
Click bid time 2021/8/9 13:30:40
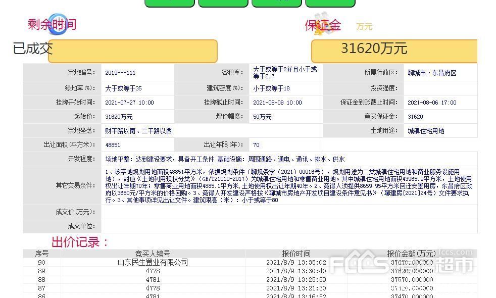pos(296,271)
